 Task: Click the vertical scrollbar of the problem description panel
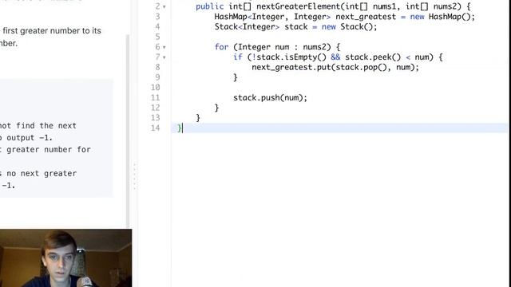click(x=128, y=130)
